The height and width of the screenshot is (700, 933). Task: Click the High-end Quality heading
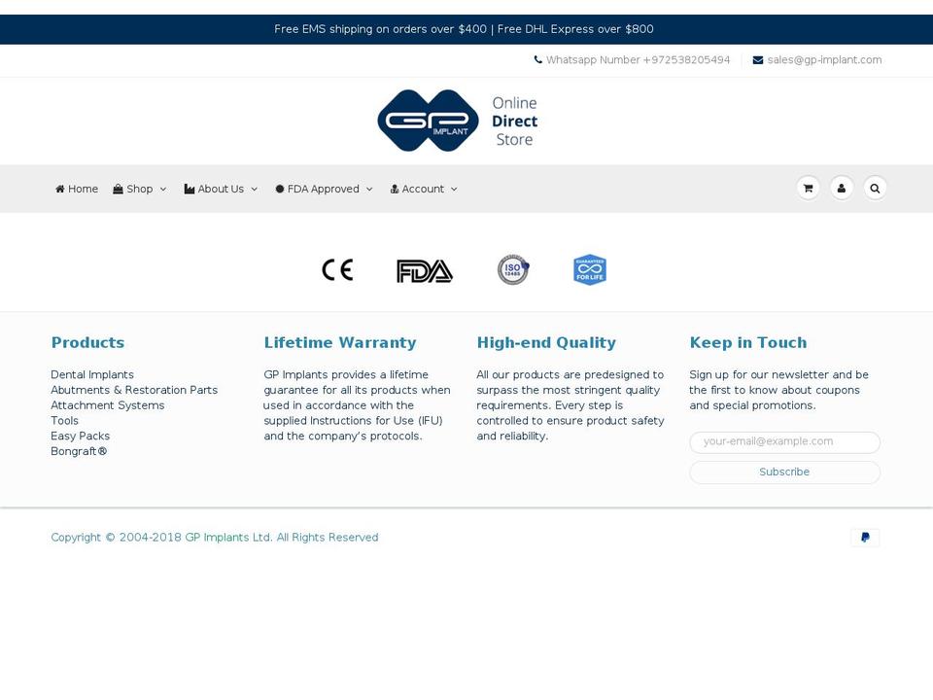[546, 343]
